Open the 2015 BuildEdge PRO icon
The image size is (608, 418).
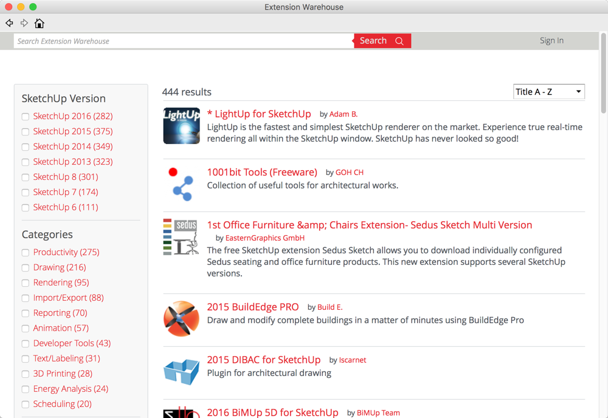click(181, 319)
